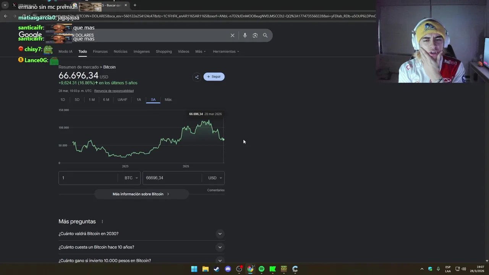Open OBS Studio from the taskbar
Image resolution: width=489 pixels, height=275 pixels.
tap(239, 269)
